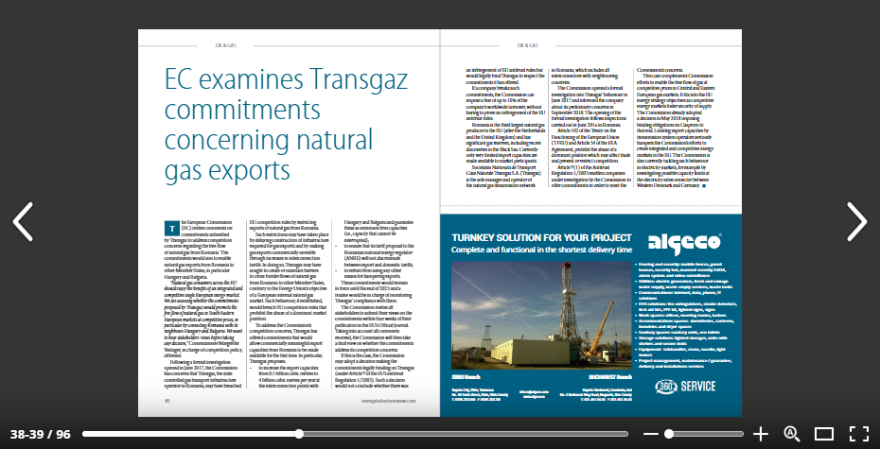Viewport: 880px width, 449px height.
Task: Go to the next page spread
Action: (x=855, y=221)
